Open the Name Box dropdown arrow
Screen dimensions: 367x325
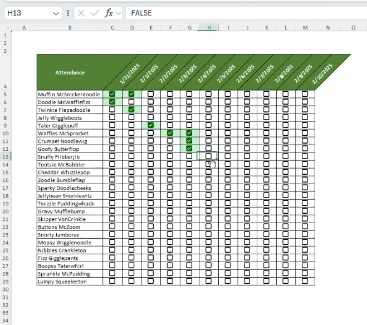pos(56,13)
